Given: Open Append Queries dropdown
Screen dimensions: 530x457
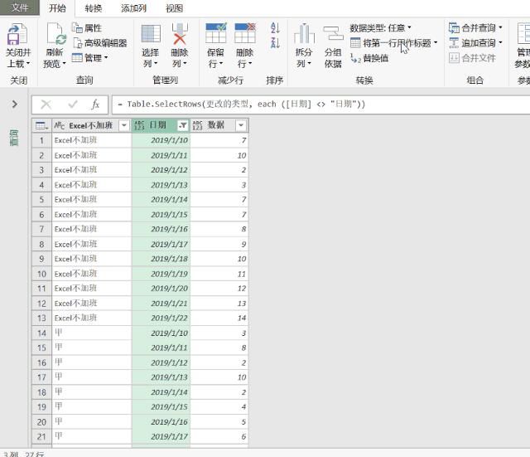Looking at the screenshot, I should coord(475,43).
